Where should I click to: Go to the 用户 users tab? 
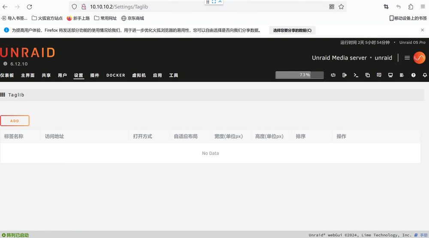(62, 75)
